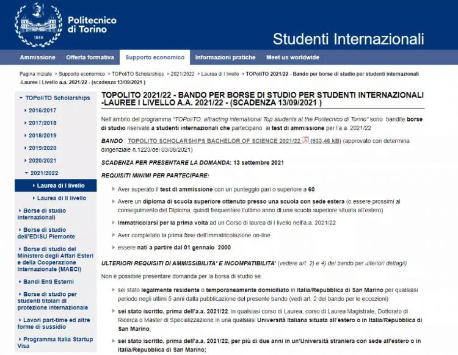Click the Studenti Internazionali header title
The height and width of the screenshot is (355, 458).
348,39
